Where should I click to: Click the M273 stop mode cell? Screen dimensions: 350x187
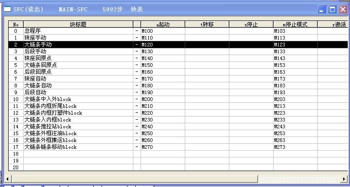(295, 147)
